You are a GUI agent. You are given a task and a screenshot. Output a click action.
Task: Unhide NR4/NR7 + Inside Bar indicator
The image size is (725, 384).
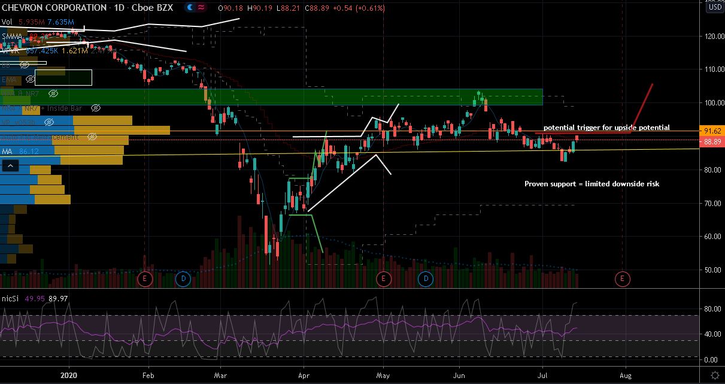95,108
